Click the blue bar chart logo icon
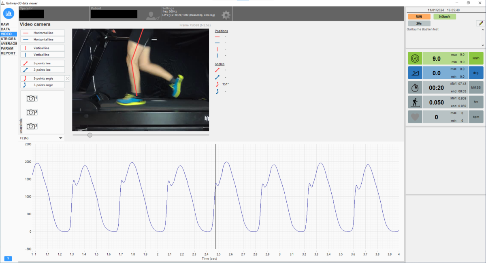 click(x=9, y=13)
